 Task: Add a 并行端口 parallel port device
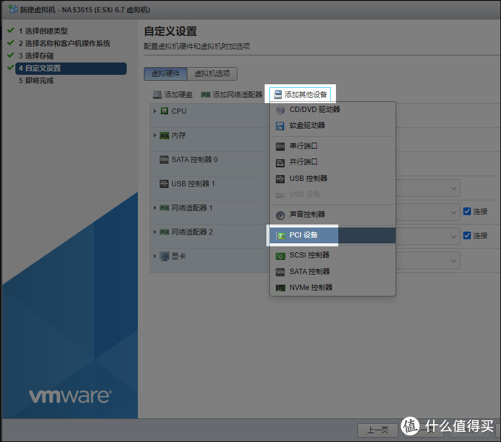tap(303, 162)
